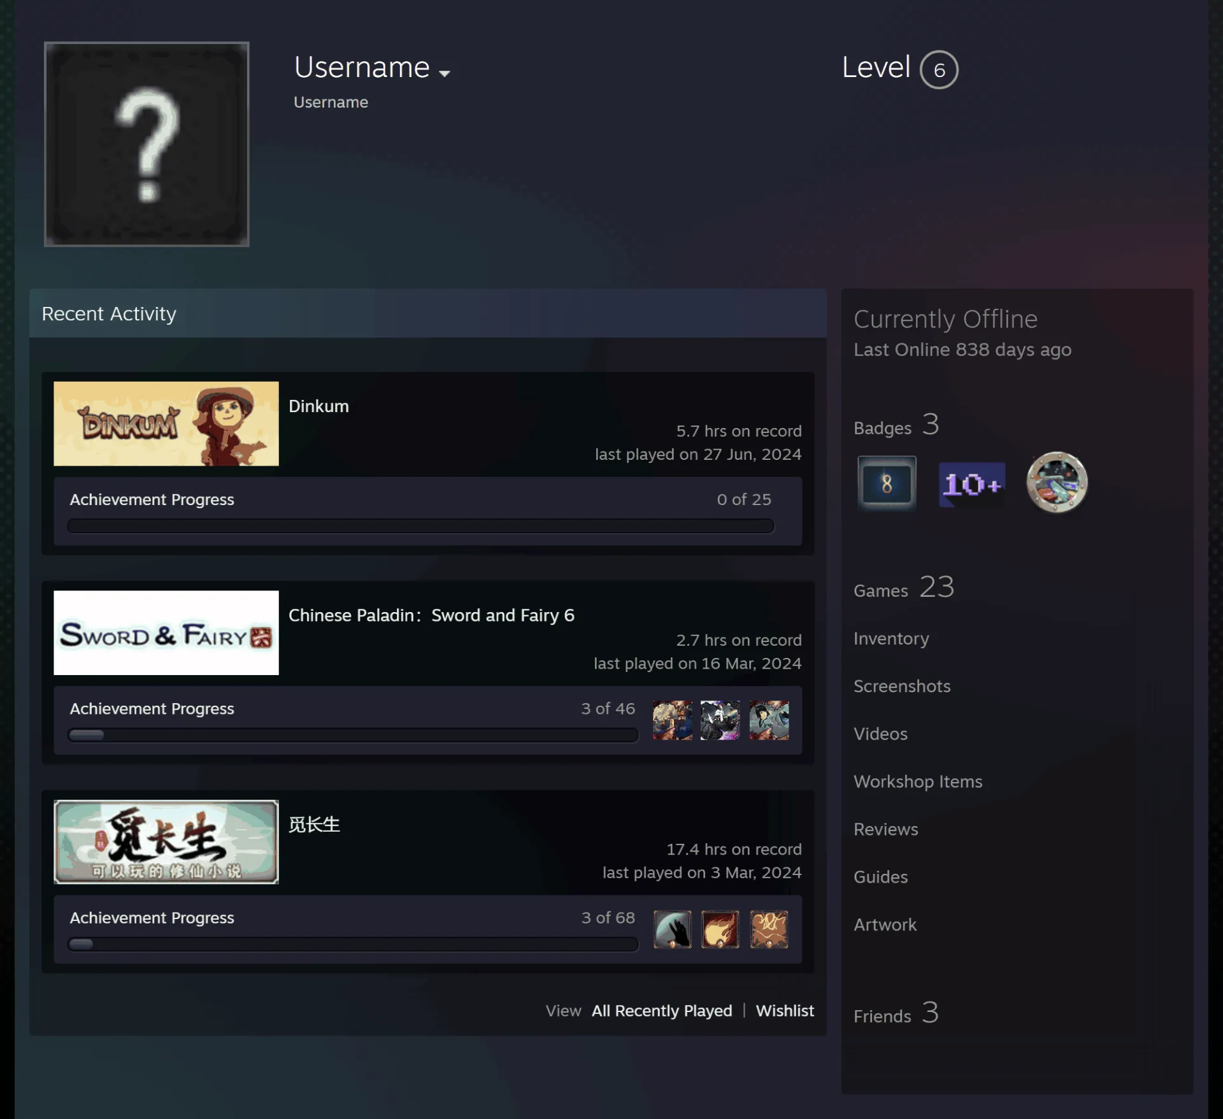Open the round spaceship badge
This screenshot has height=1119, width=1223.
1057,482
